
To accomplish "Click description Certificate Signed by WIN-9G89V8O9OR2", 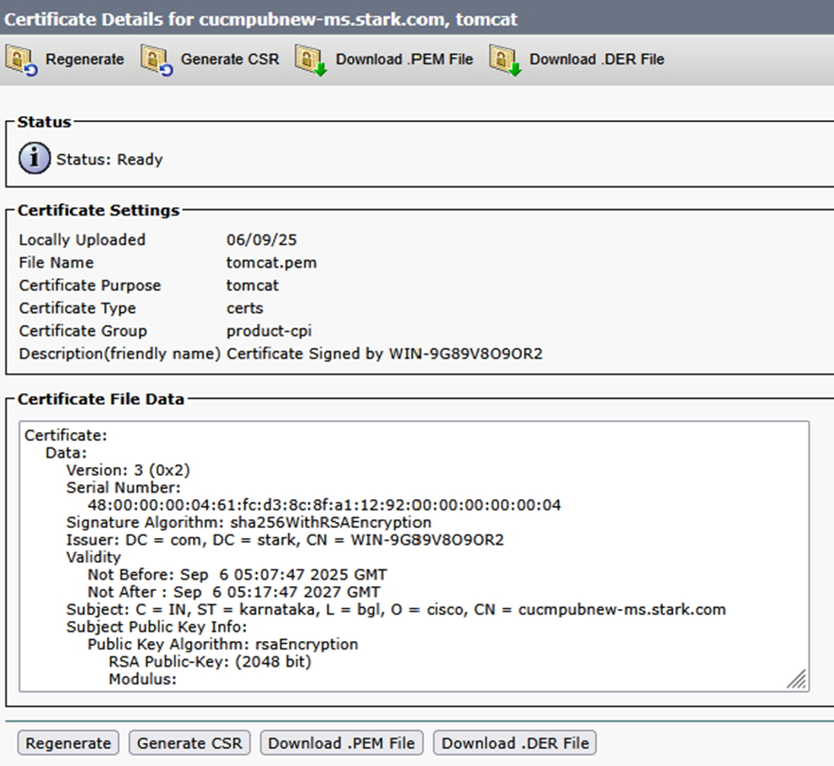I will [x=385, y=354].
